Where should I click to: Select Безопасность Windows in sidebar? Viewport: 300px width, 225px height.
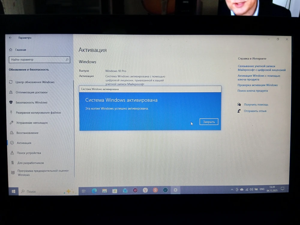pyautogui.click(x=31, y=103)
